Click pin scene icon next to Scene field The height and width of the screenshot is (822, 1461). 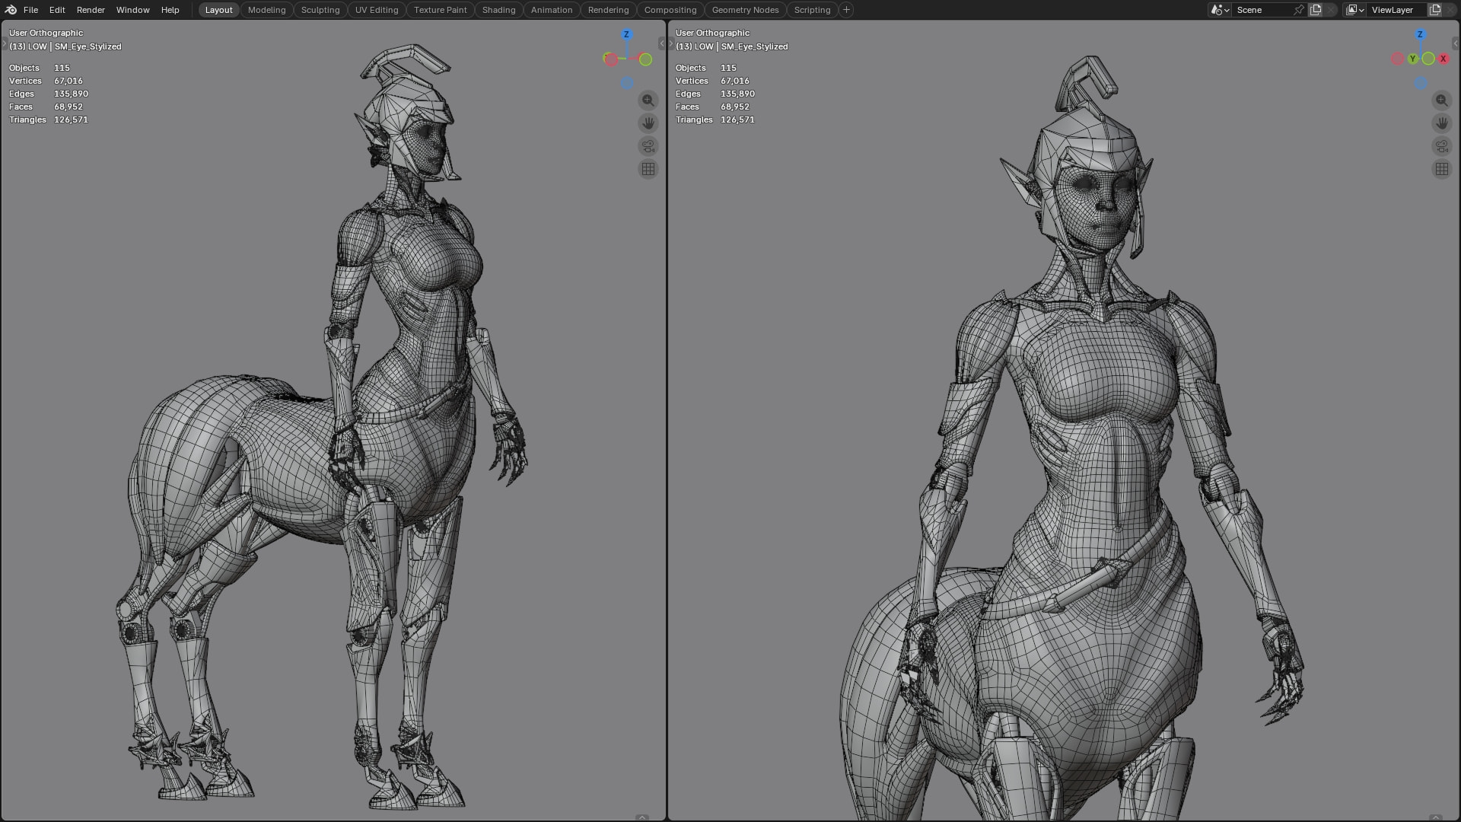[1298, 10]
